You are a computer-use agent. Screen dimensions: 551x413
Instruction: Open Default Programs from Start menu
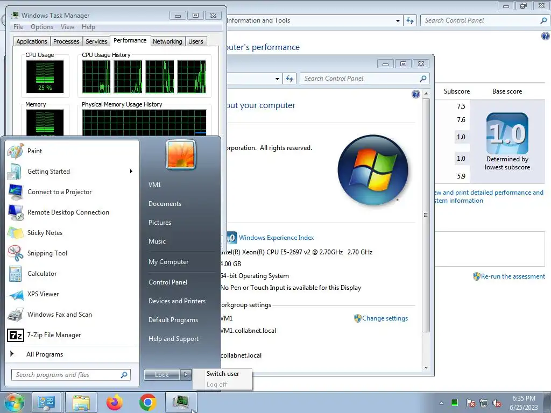(x=173, y=320)
